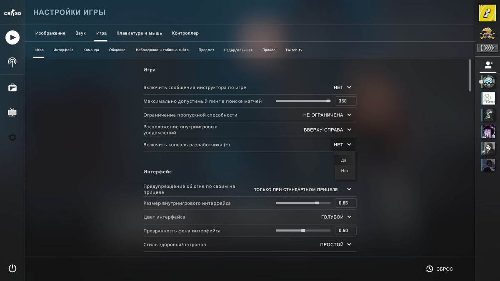Expand the ВВЕРХУ СПРАВА notifications dropdown
The image size is (500, 281).
[x=327, y=130]
